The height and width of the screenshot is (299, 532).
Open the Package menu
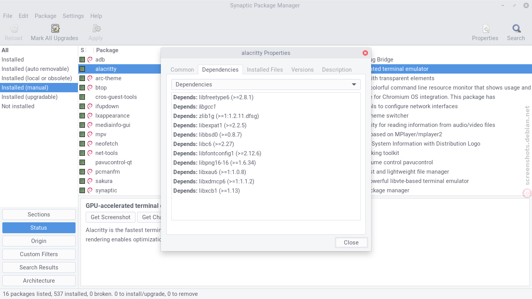pyautogui.click(x=46, y=16)
